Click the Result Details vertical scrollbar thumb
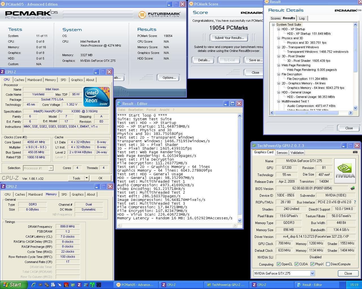The image size is (362, 289). (x=355, y=49)
